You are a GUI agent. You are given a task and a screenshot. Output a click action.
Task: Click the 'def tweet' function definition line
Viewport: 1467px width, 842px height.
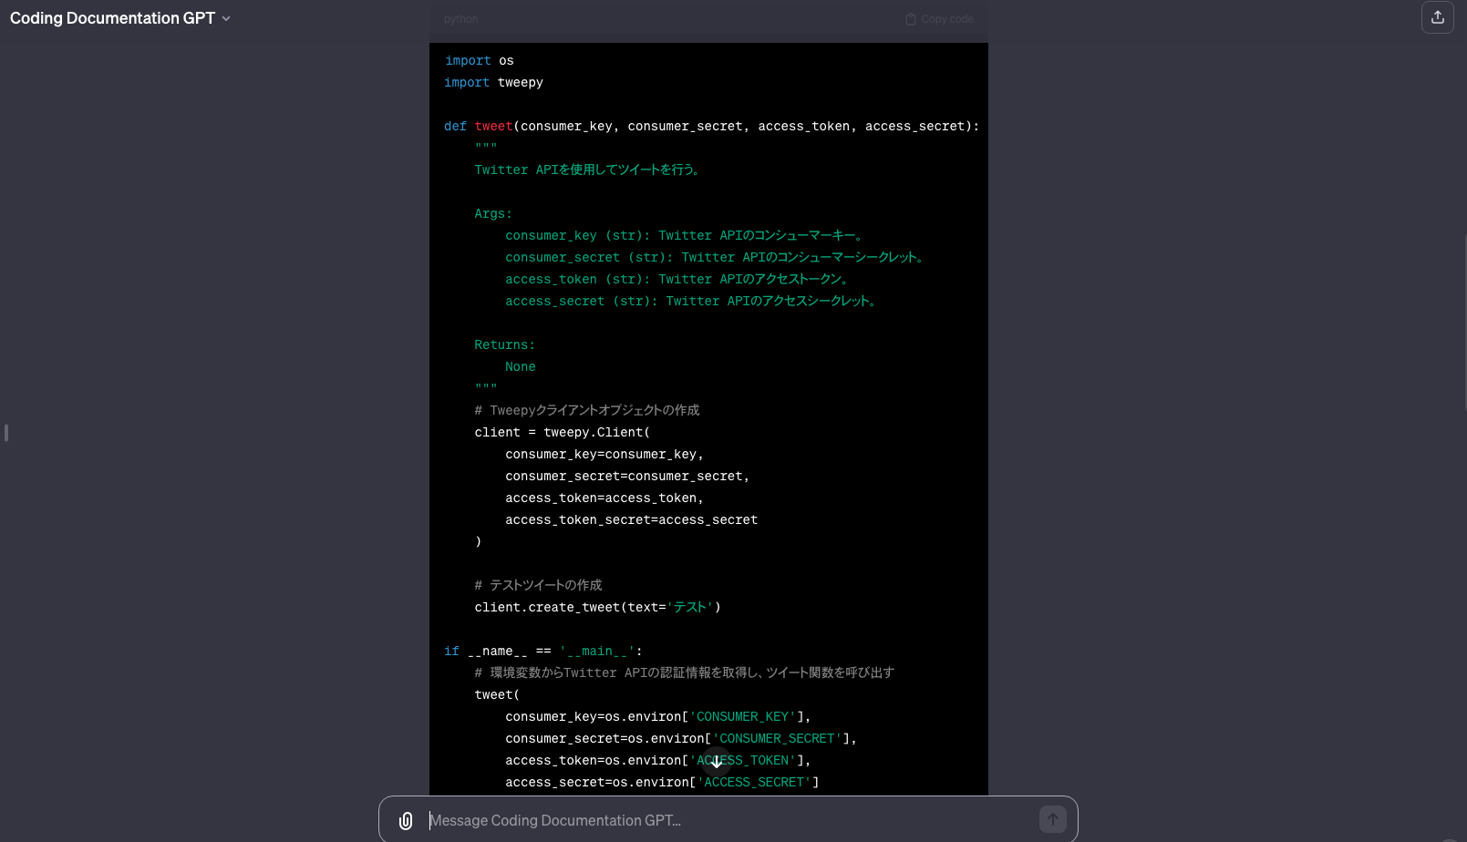tap(712, 127)
